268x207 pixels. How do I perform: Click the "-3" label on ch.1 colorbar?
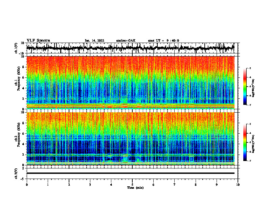[x=249, y=68]
